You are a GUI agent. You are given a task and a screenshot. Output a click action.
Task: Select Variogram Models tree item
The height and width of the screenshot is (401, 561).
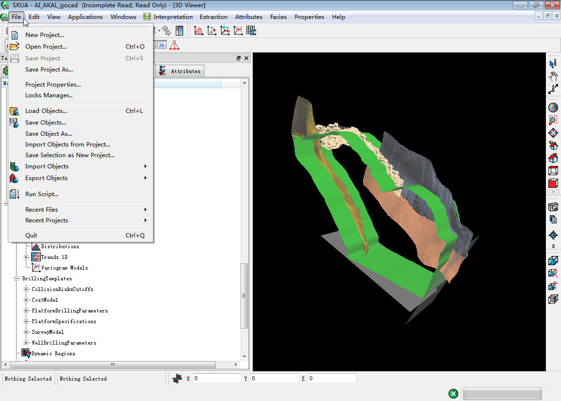[x=64, y=268]
